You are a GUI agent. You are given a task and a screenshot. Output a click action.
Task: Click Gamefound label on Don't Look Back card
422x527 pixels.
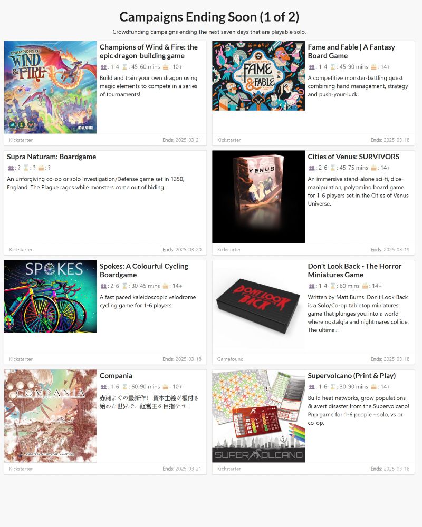pos(230,359)
